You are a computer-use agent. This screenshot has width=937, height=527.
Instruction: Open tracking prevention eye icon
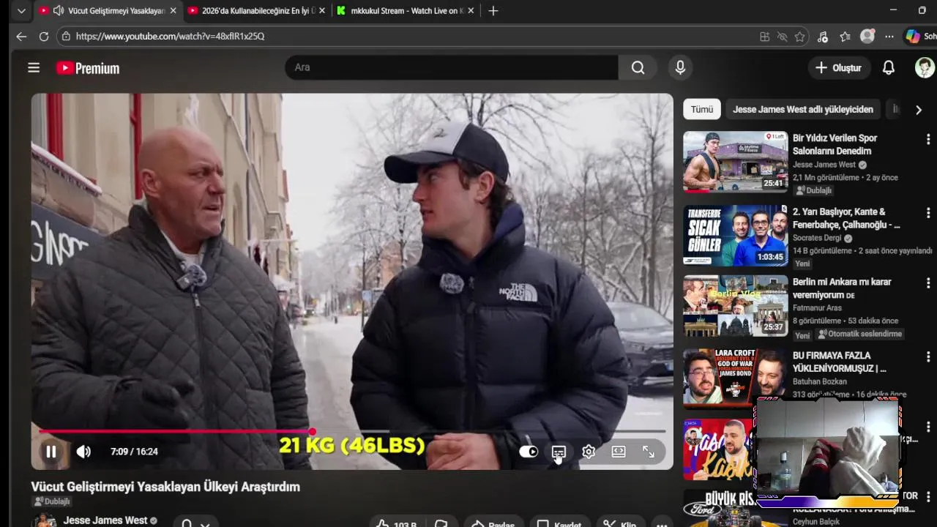click(782, 37)
